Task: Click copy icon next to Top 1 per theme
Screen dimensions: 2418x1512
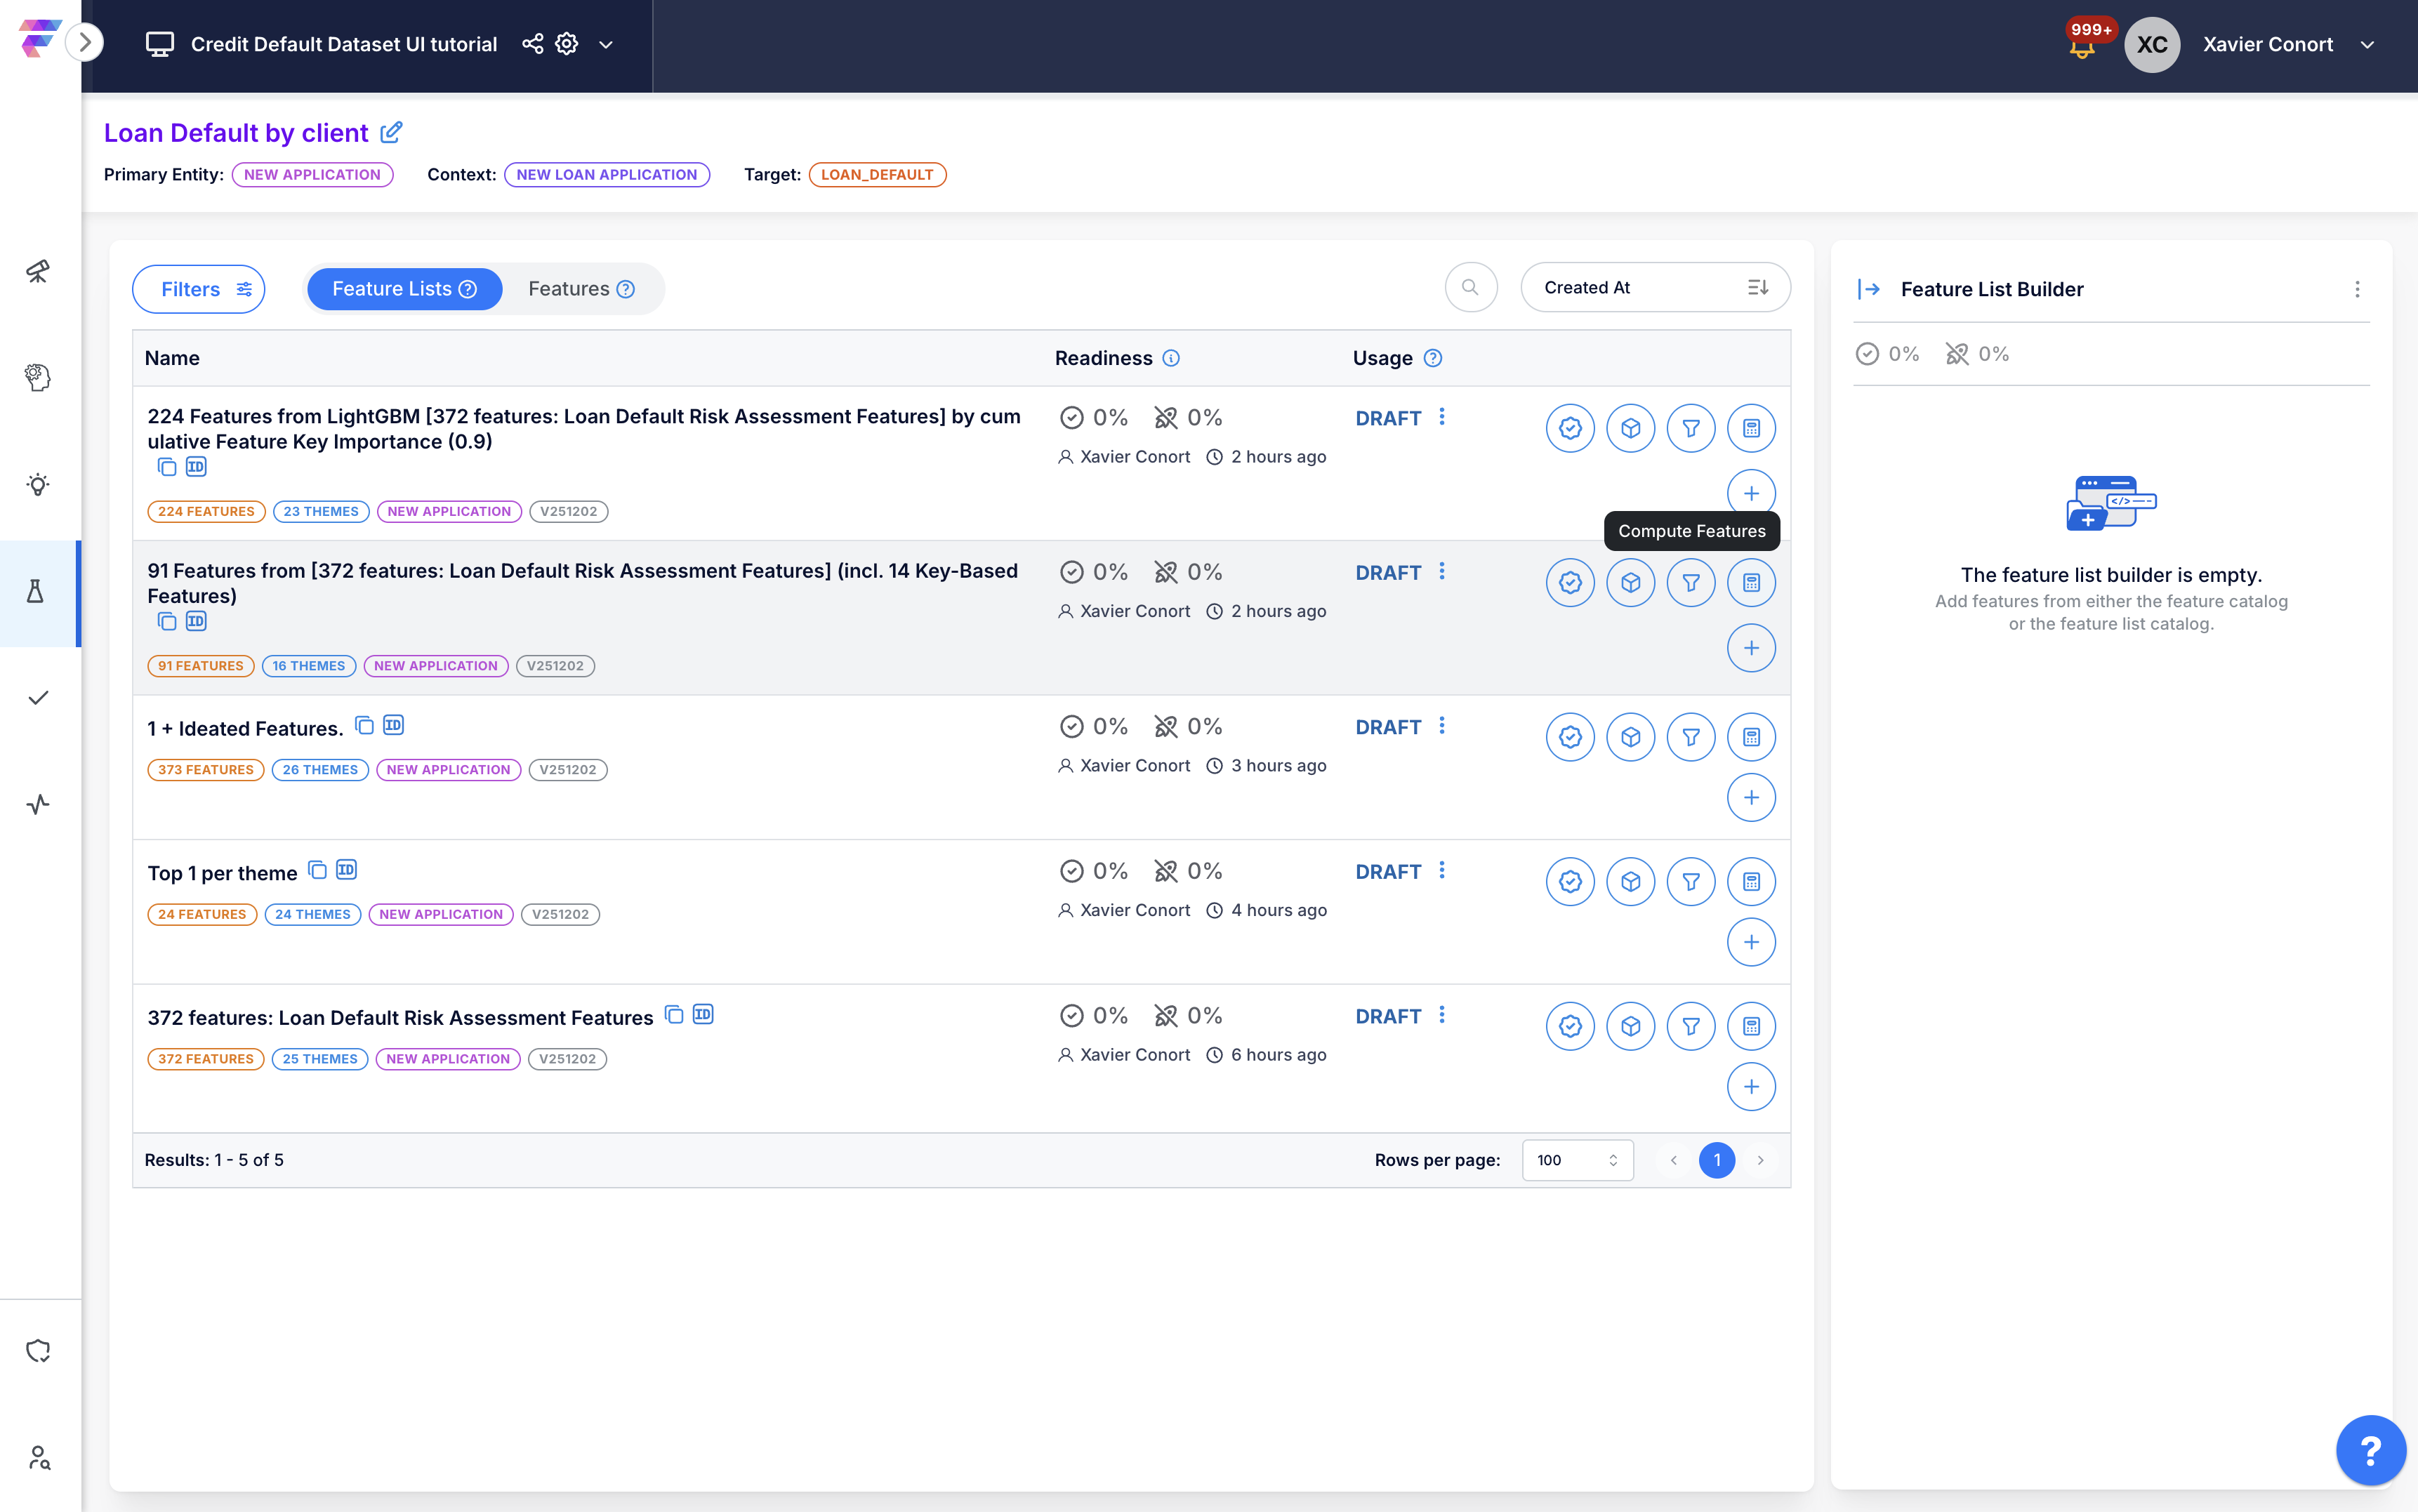Action: point(317,870)
